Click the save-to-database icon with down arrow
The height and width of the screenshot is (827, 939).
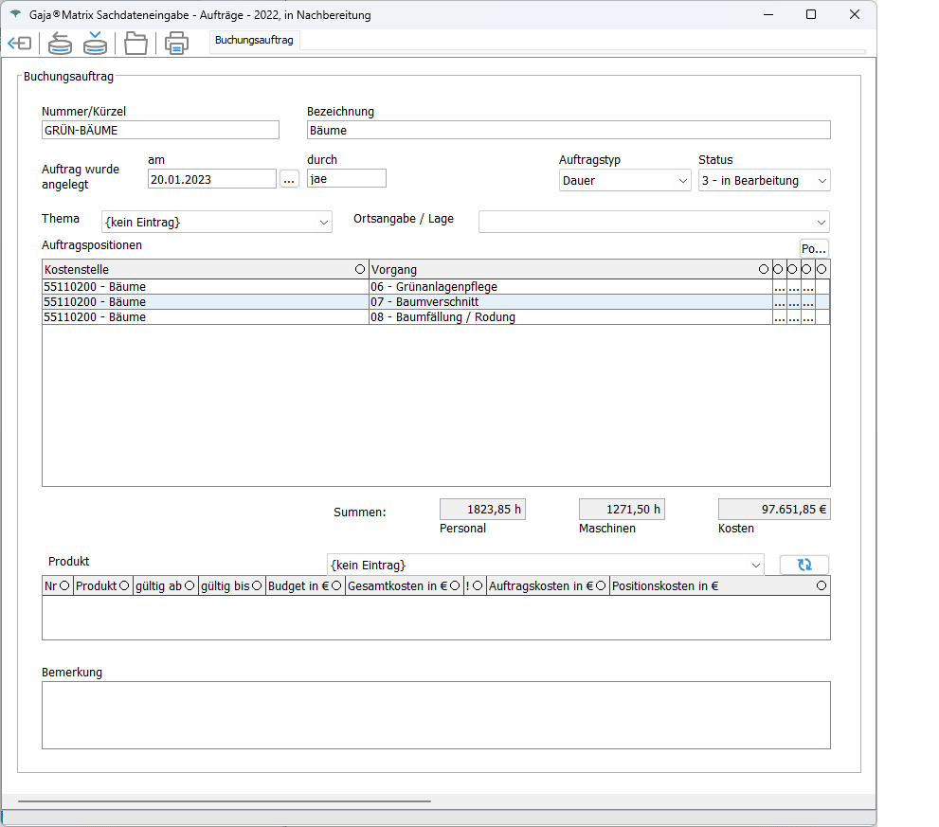point(95,44)
